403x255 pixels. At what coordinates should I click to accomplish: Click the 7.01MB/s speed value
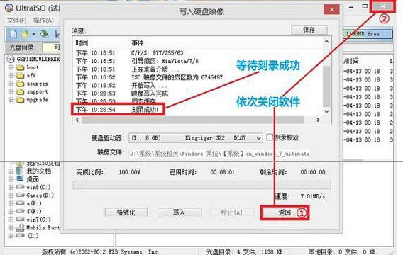pos(313,196)
